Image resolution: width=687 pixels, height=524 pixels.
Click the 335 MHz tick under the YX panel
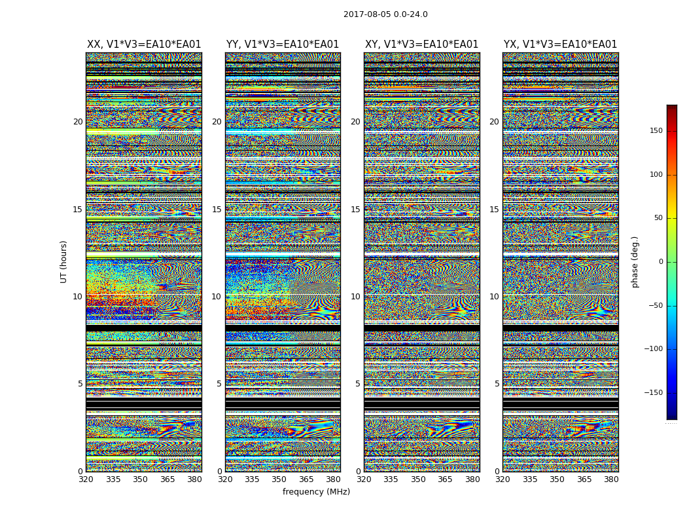[x=530, y=479]
